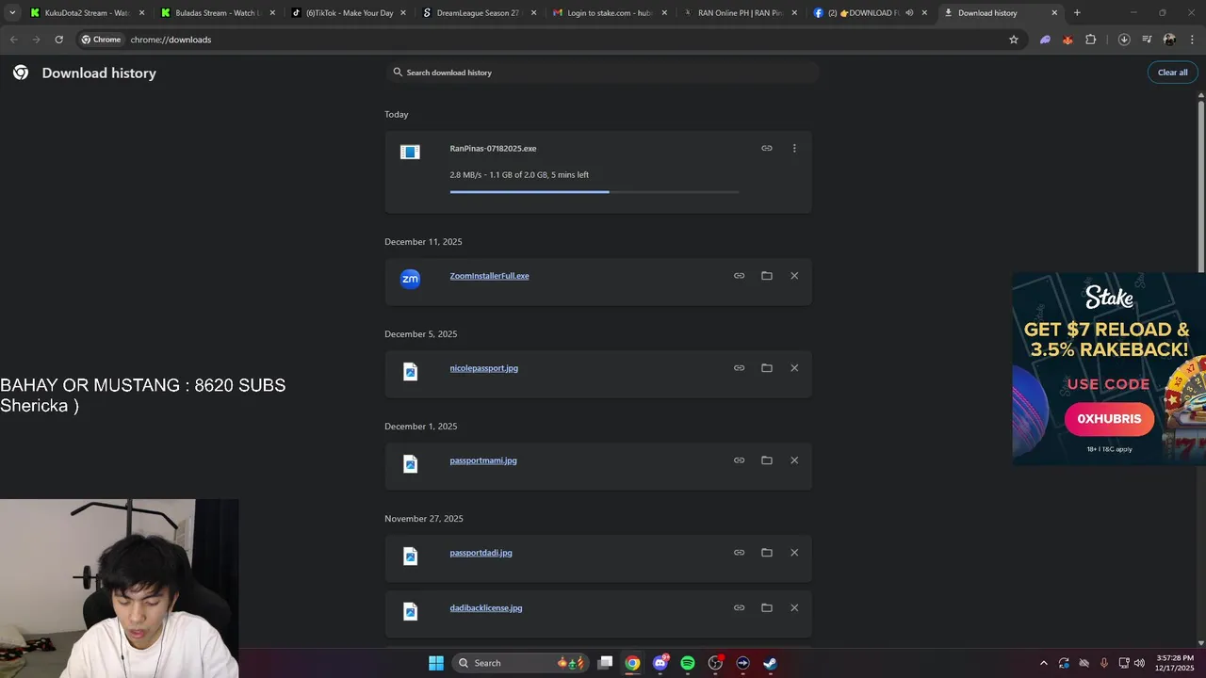Open Task View on the taskbar
1206x678 pixels.
click(x=606, y=663)
